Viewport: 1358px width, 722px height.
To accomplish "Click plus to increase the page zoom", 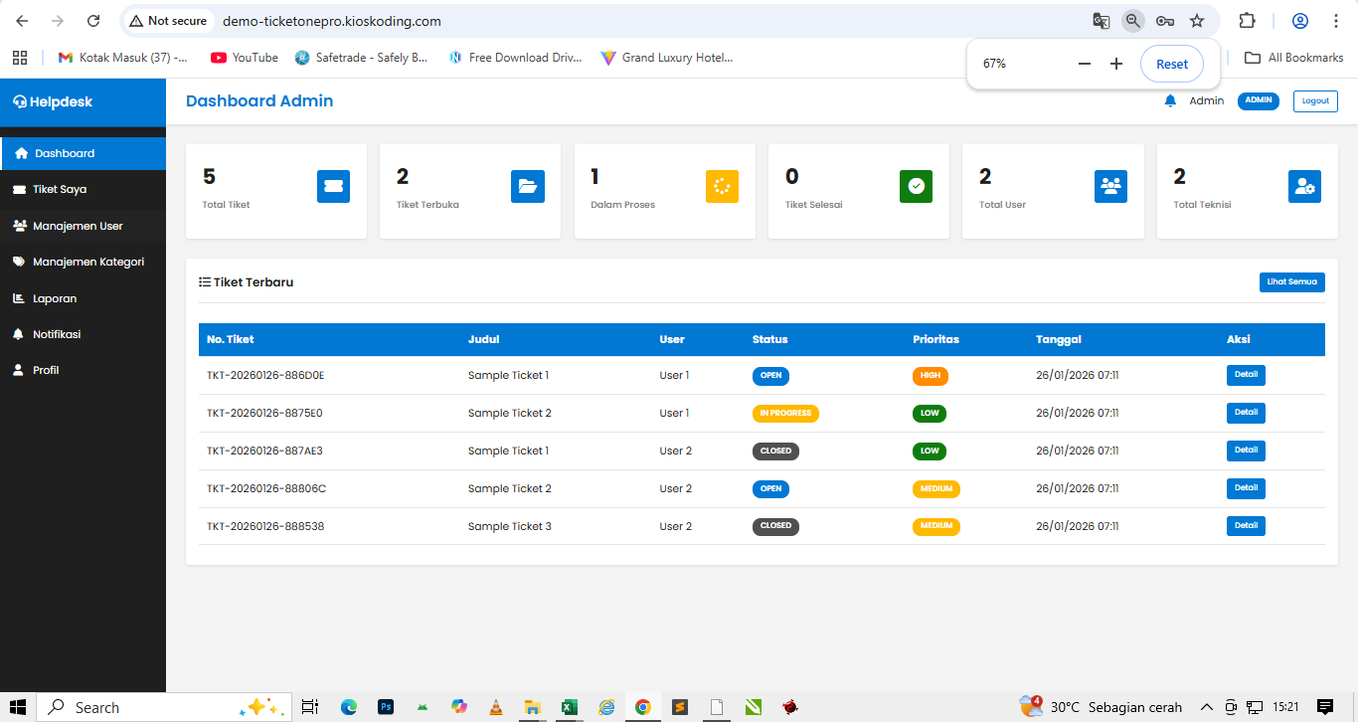I will click(x=1115, y=63).
